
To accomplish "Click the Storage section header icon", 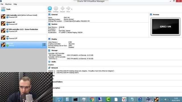I will point(49,50).
